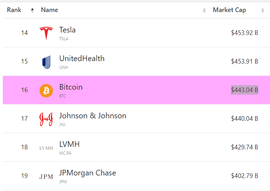Sort table by Rank column arrows
270x191 pixels.
[32, 10]
